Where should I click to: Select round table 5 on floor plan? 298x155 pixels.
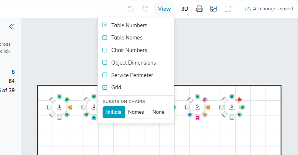click(197, 107)
